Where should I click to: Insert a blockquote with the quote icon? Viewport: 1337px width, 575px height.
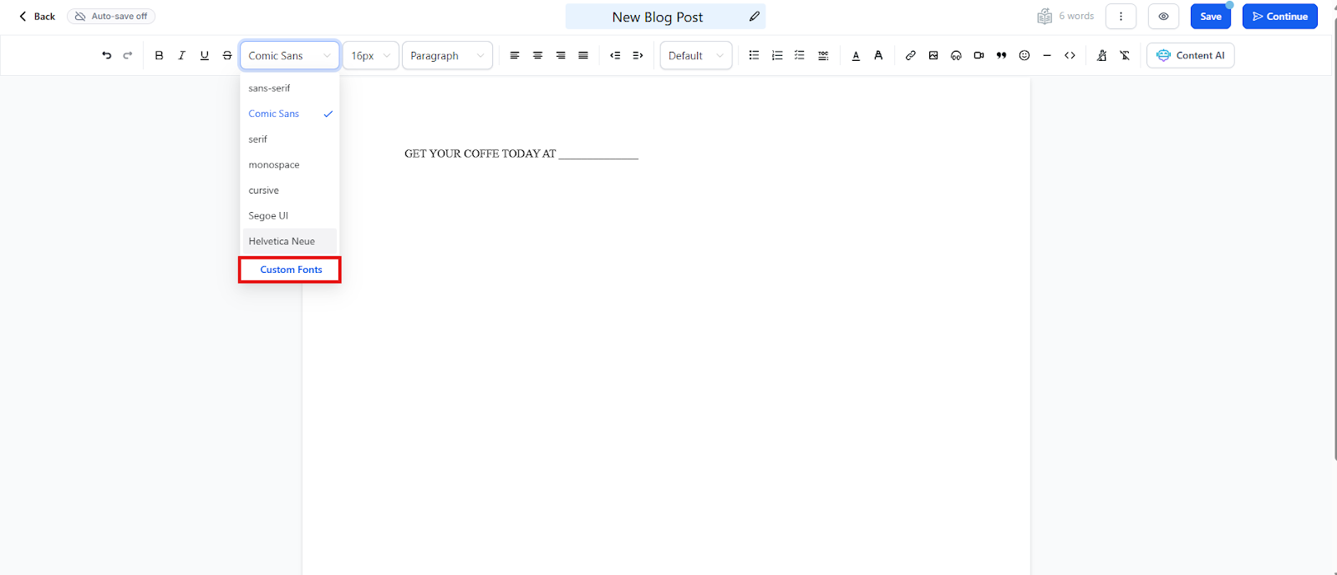point(1001,56)
